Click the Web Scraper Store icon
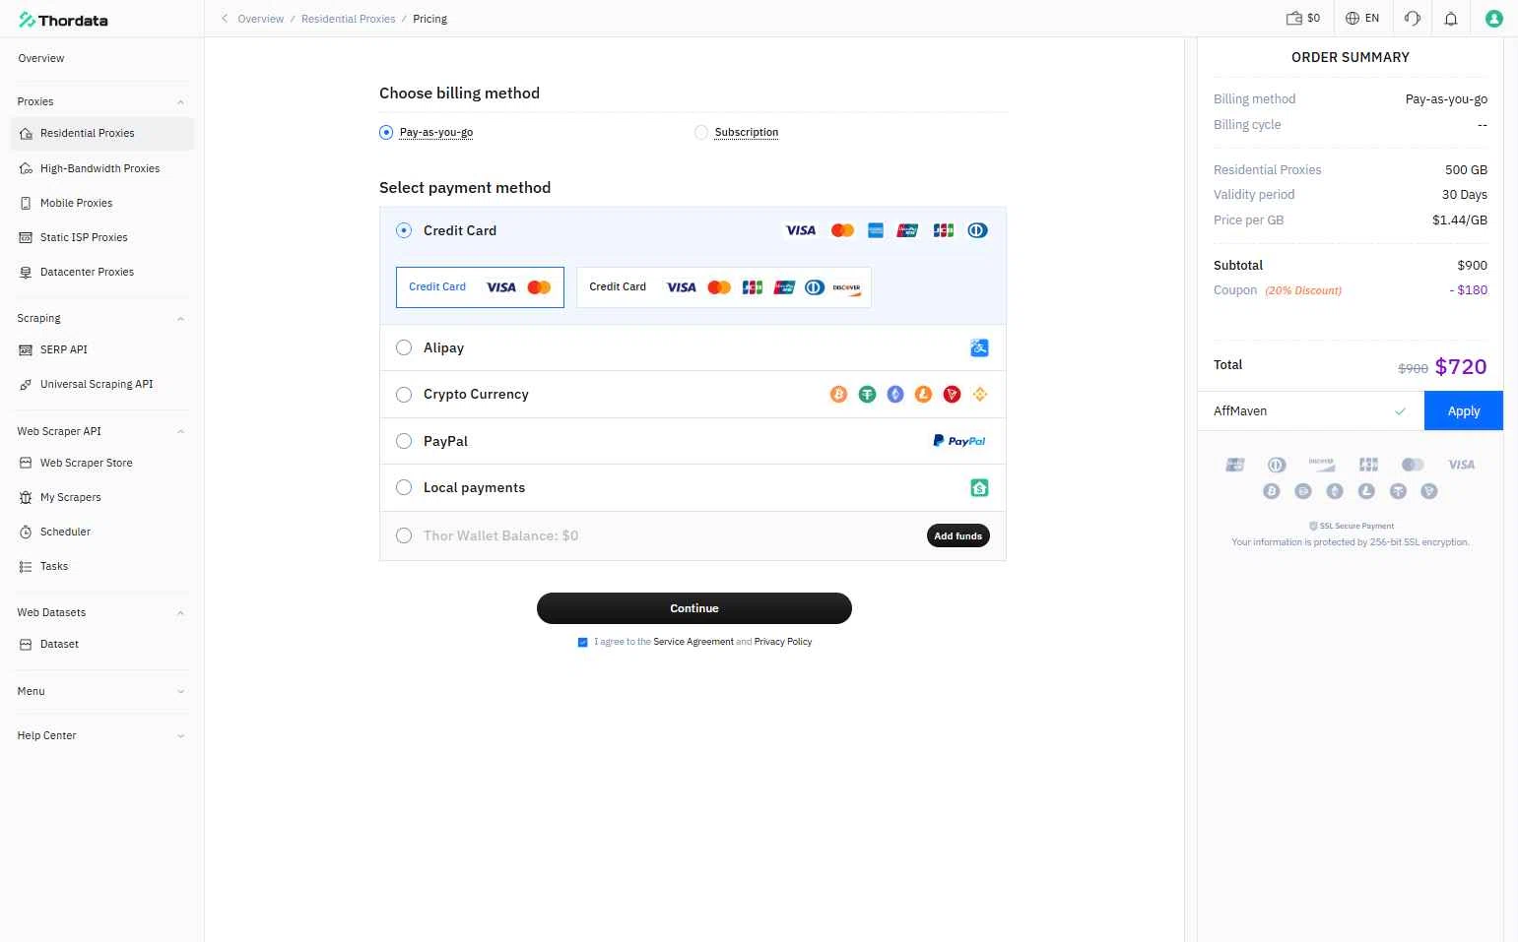The height and width of the screenshot is (942, 1518). click(x=27, y=463)
